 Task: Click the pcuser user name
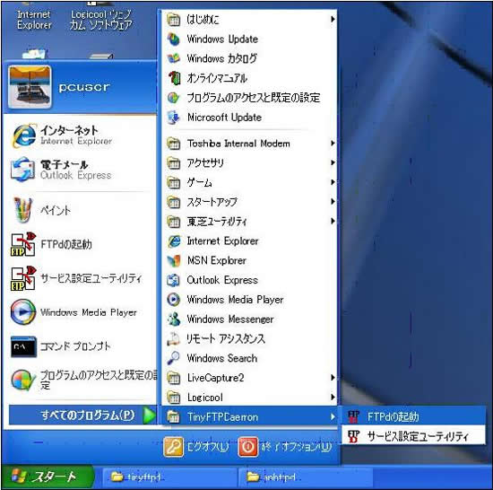tap(84, 87)
